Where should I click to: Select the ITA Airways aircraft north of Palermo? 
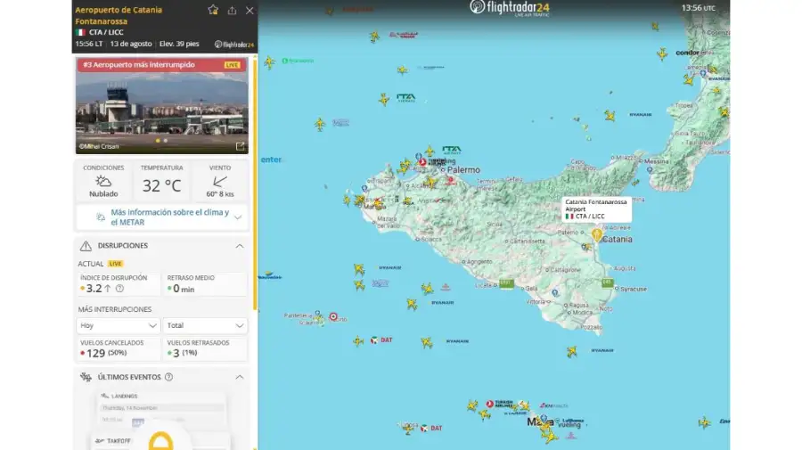coord(430,151)
